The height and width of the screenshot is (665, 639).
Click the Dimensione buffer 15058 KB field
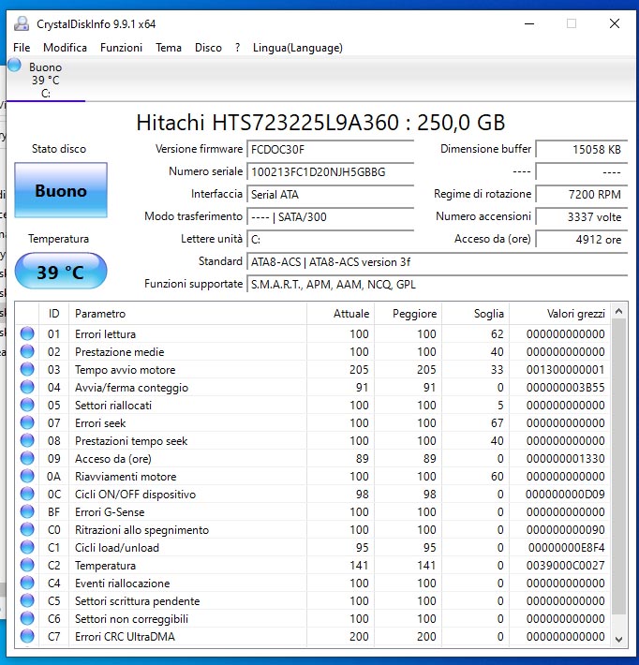[x=581, y=149]
